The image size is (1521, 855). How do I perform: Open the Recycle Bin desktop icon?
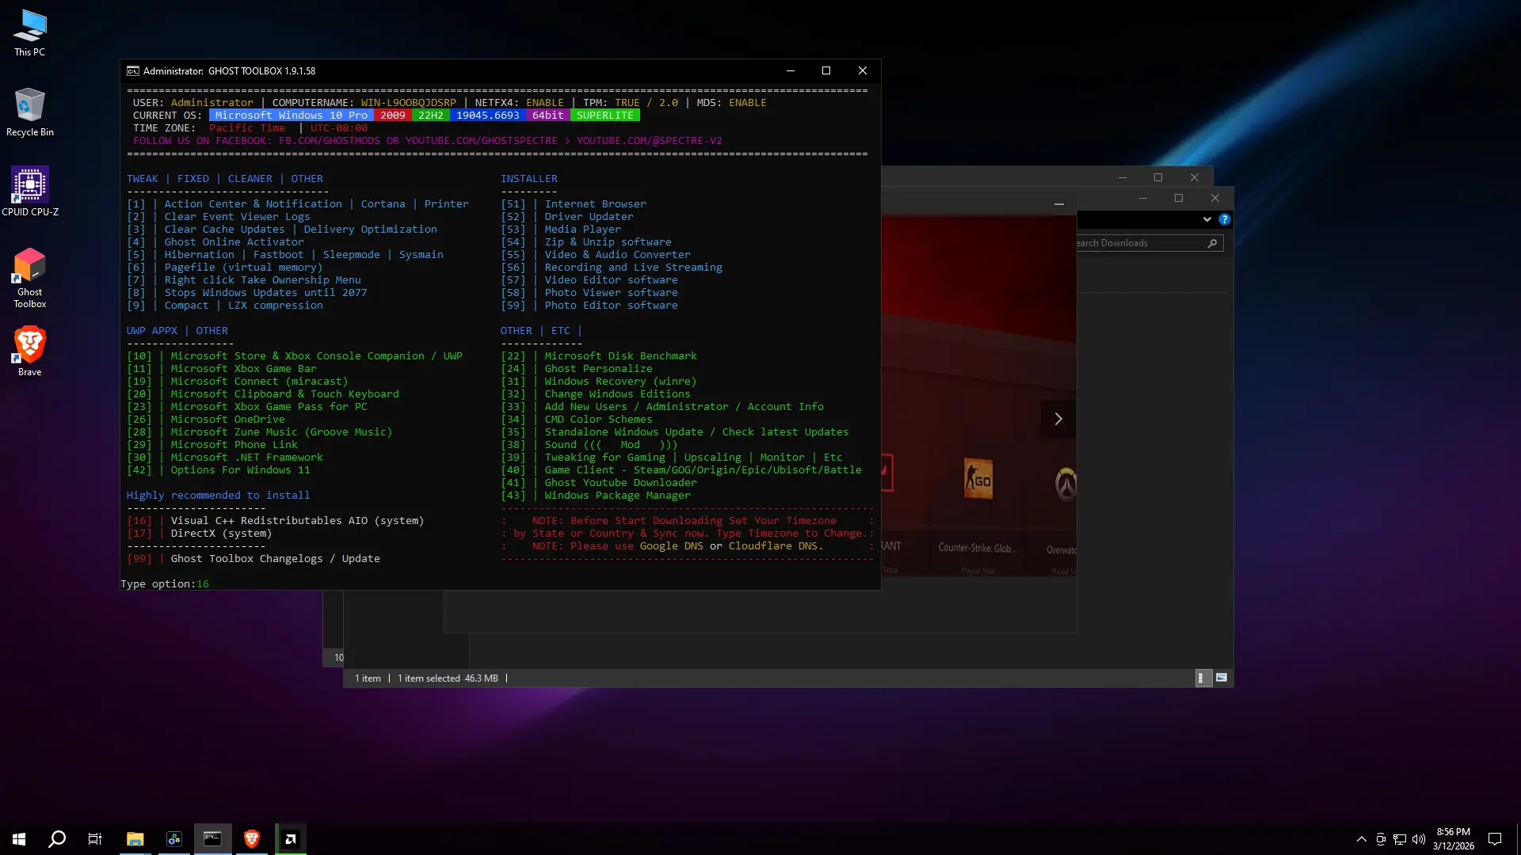pyautogui.click(x=30, y=112)
